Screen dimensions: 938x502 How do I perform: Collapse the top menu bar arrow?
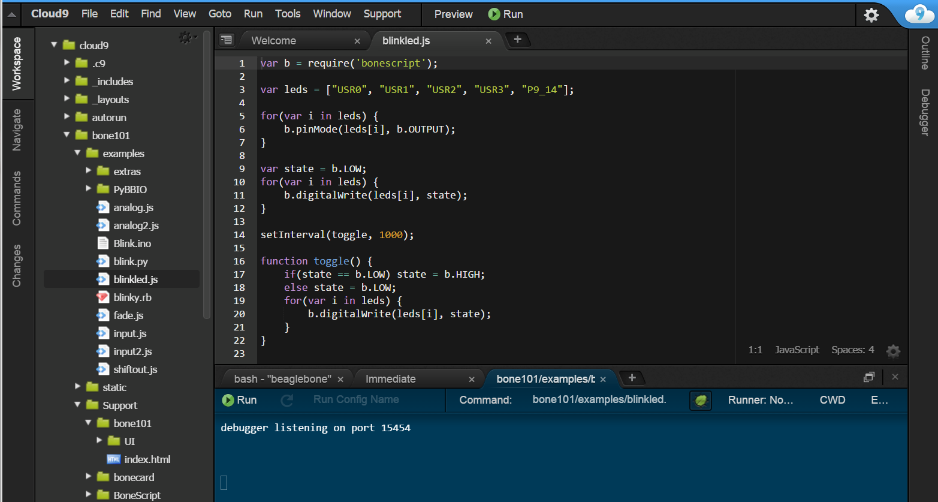[x=11, y=14]
